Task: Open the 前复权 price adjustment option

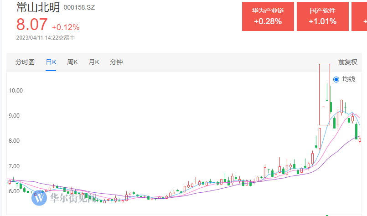Action: [x=347, y=62]
